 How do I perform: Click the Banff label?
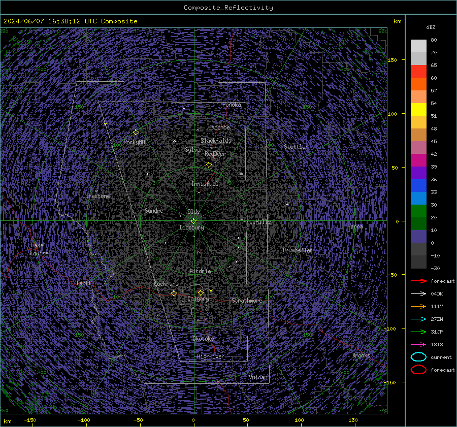84,283
